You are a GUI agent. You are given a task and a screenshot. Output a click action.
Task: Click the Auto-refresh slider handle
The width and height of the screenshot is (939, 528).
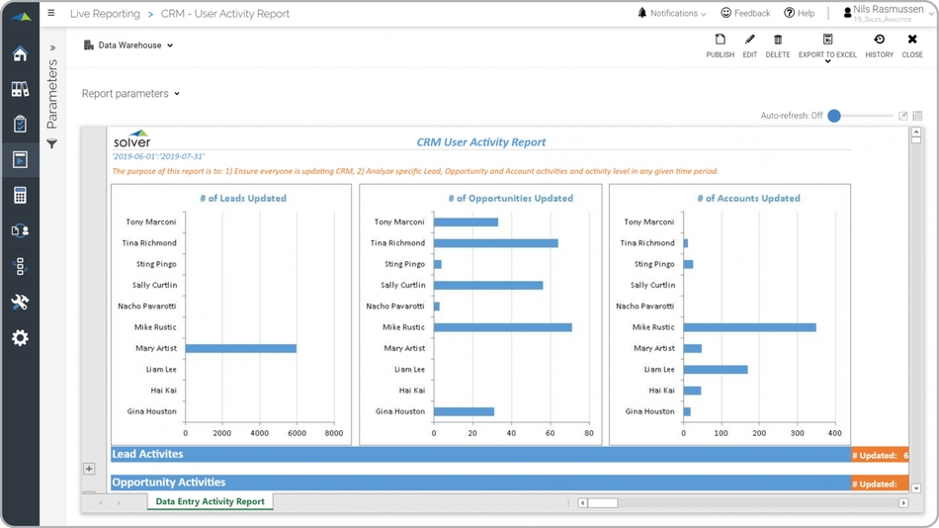(834, 116)
